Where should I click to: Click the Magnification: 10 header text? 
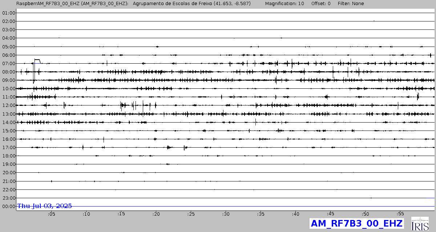pyautogui.click(x=284, y=3)
